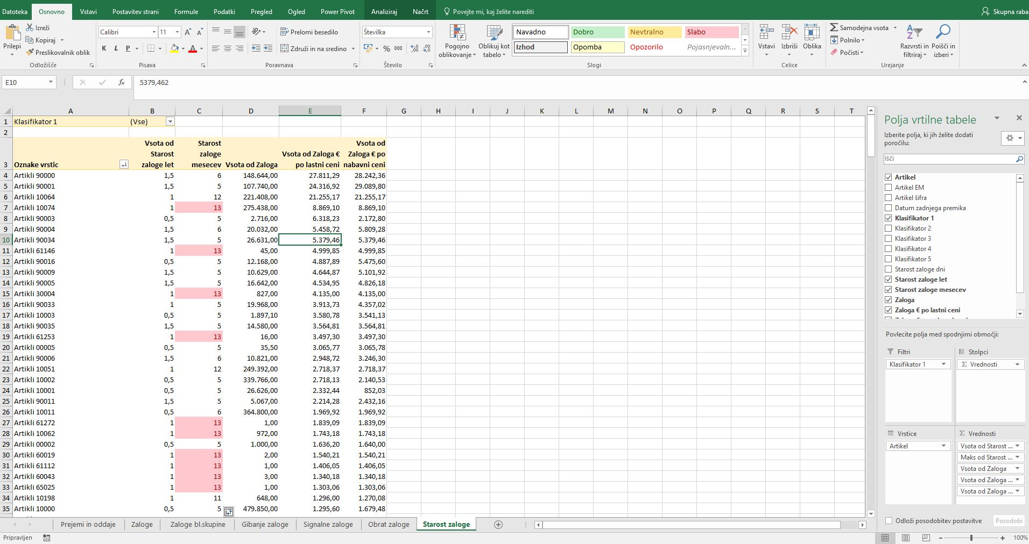The width and height of the screenshot is (1029, 544).
Task: Click the Bold formatting icon
Action: tap(104, 48)
